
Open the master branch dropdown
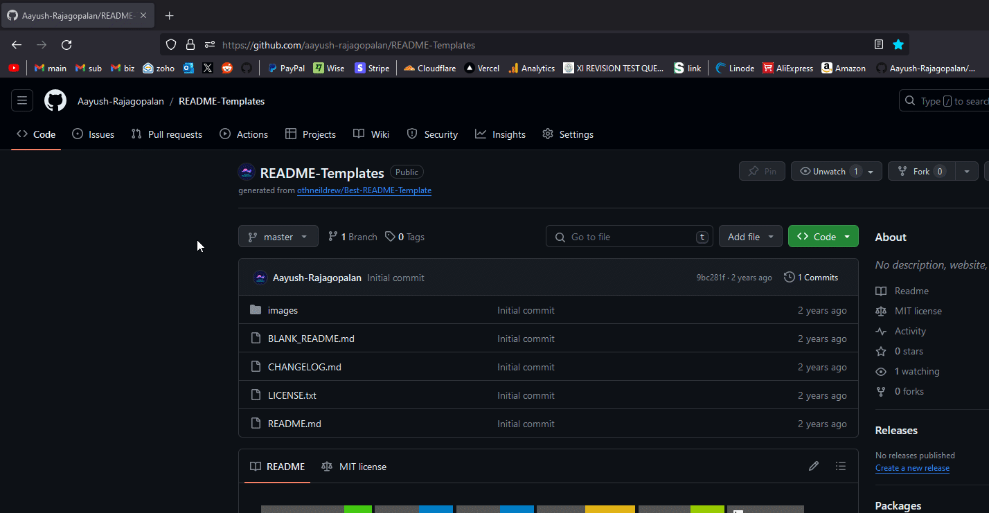pos(278,237)
